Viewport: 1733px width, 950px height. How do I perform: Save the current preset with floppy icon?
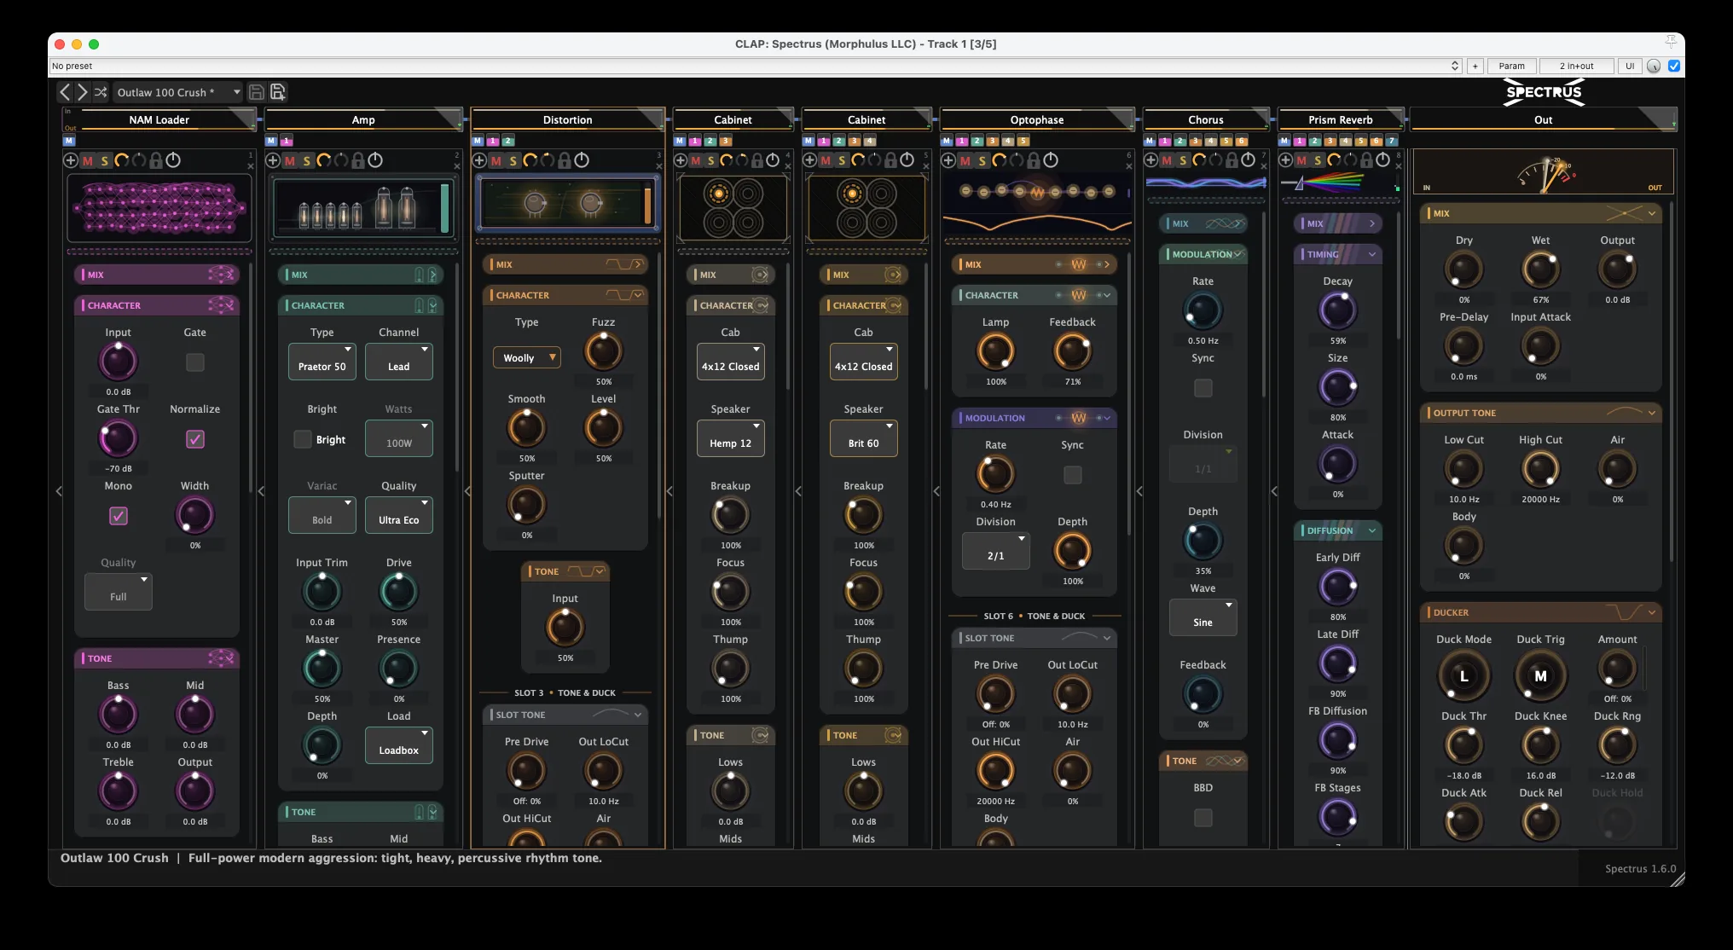click(x=256, y=92)
